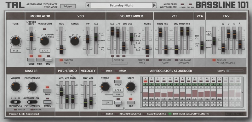Screen dimensions: 252x122
Task: Click LOAD SEQUENCE
Action: click(x=145, y=114)
